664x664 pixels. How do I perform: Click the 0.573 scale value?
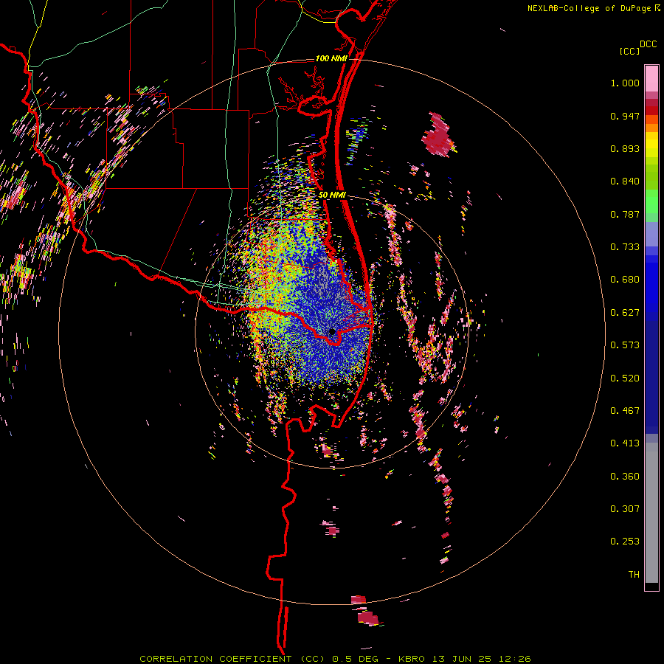click(x=625, y=345)
